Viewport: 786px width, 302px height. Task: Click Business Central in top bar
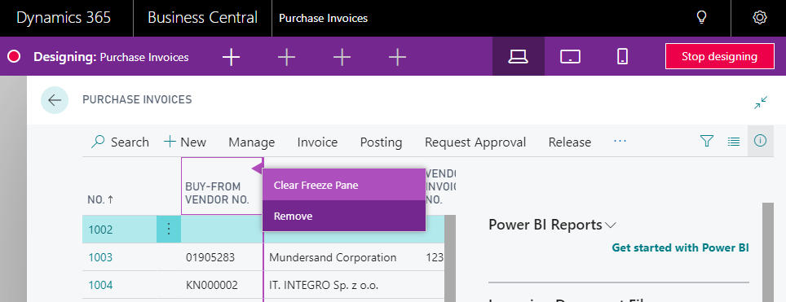[x=202, y=18]
